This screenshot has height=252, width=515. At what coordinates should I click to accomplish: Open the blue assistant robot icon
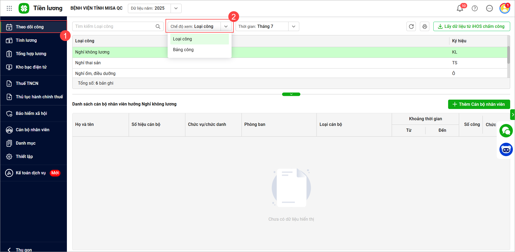[506, 149]
